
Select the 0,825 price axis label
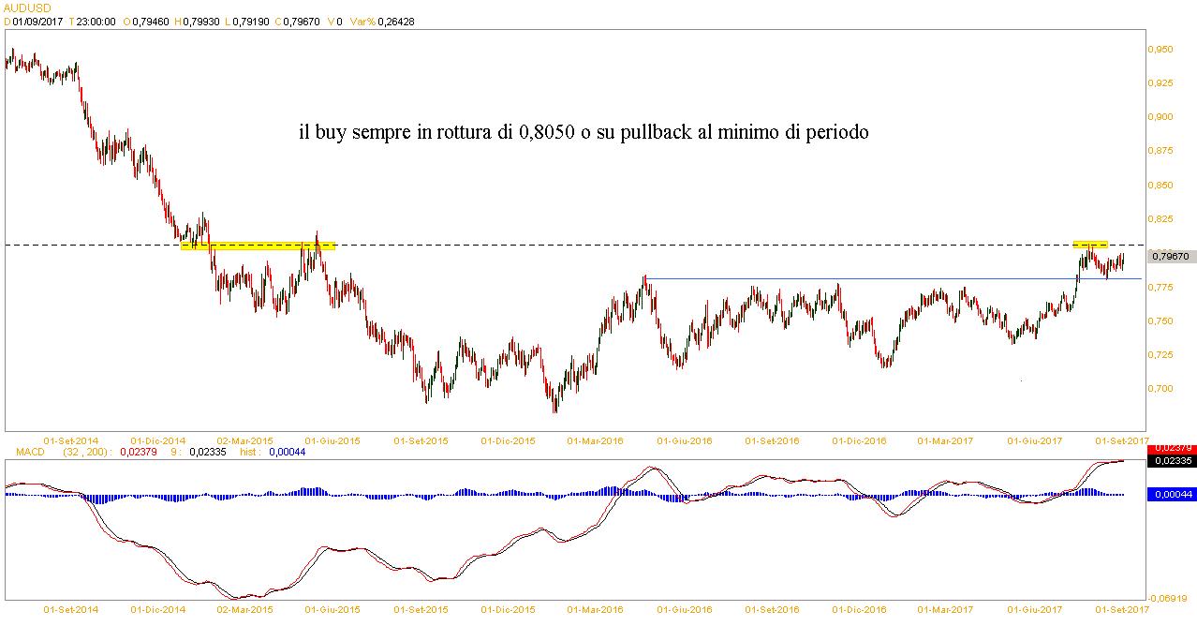(1161, 218)
